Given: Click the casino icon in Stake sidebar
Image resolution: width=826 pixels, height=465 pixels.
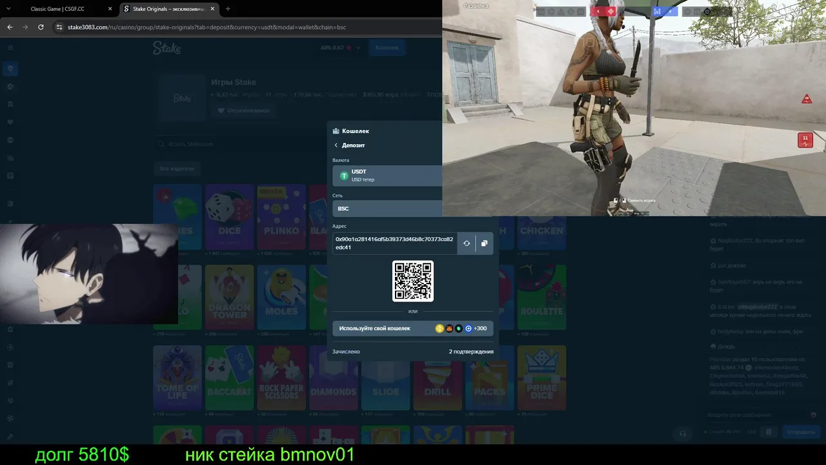Looking at the screenshot, I should point(10,68).
